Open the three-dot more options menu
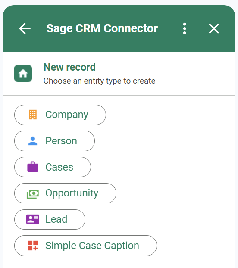This screenshot has width=238, height=268. tap(185, 28)
